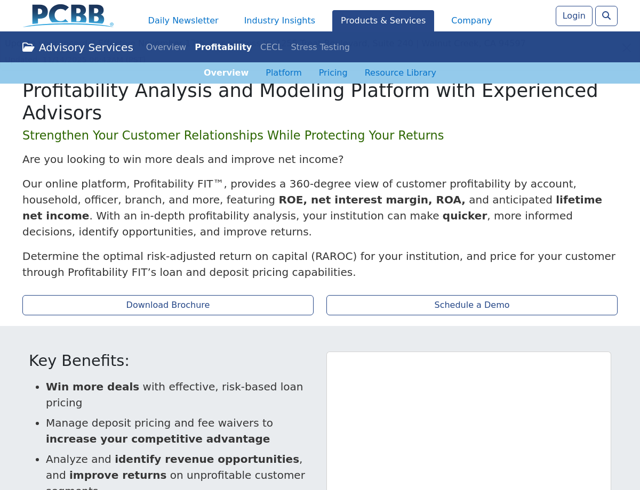Click the Schedule a Demo button

(472, 305)
